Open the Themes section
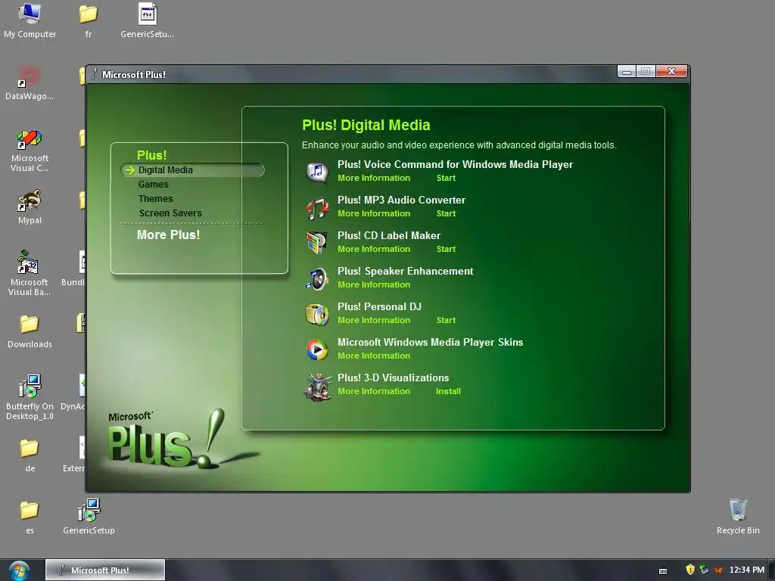Viewport: 775px width, 581px height. point(156,199)
